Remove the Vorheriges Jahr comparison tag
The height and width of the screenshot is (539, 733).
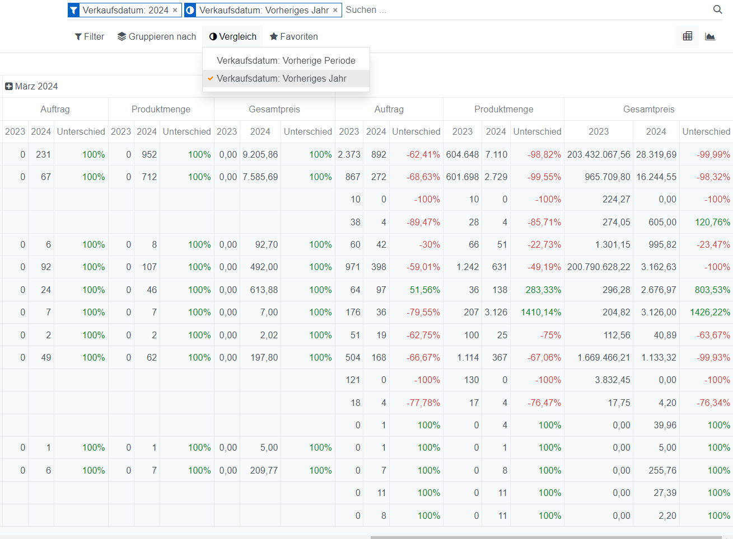(335, 10)
